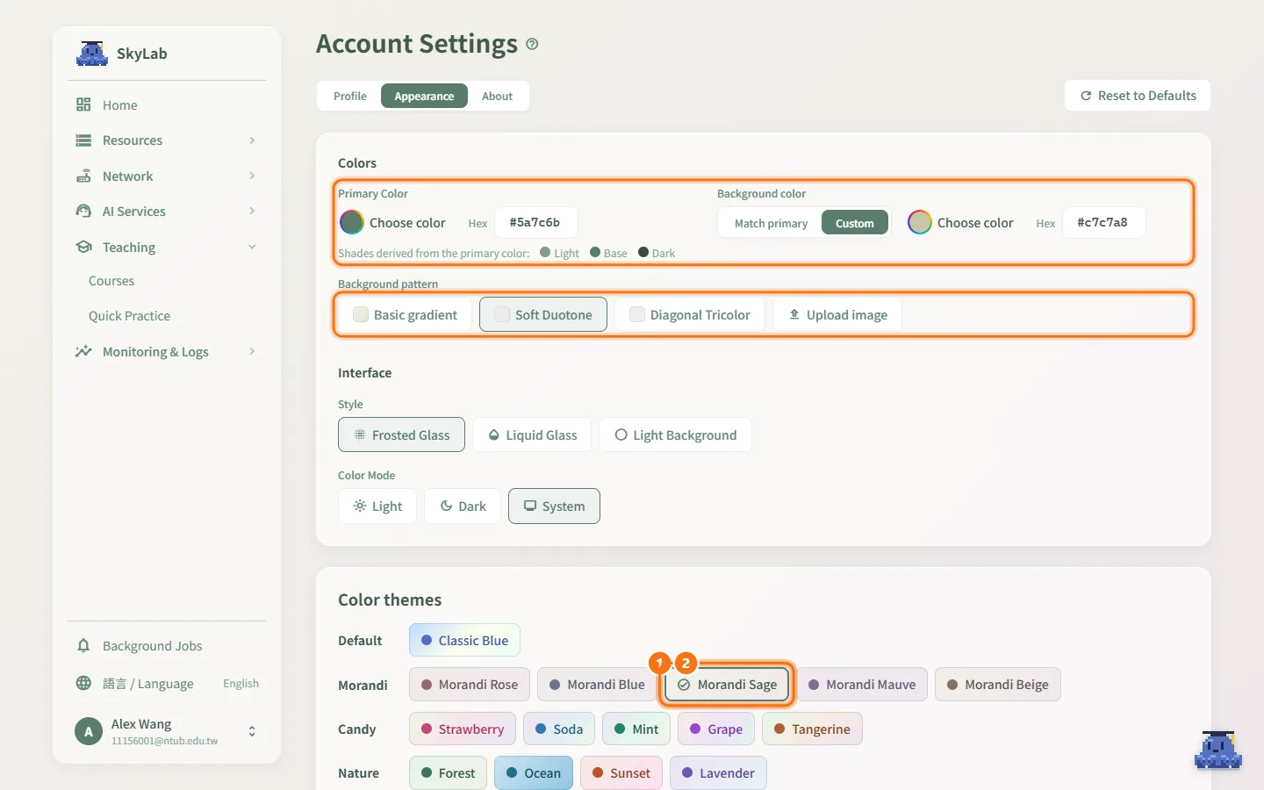
Task: Click the Home dashboard icon in sidebar
Action: point(83,104)
